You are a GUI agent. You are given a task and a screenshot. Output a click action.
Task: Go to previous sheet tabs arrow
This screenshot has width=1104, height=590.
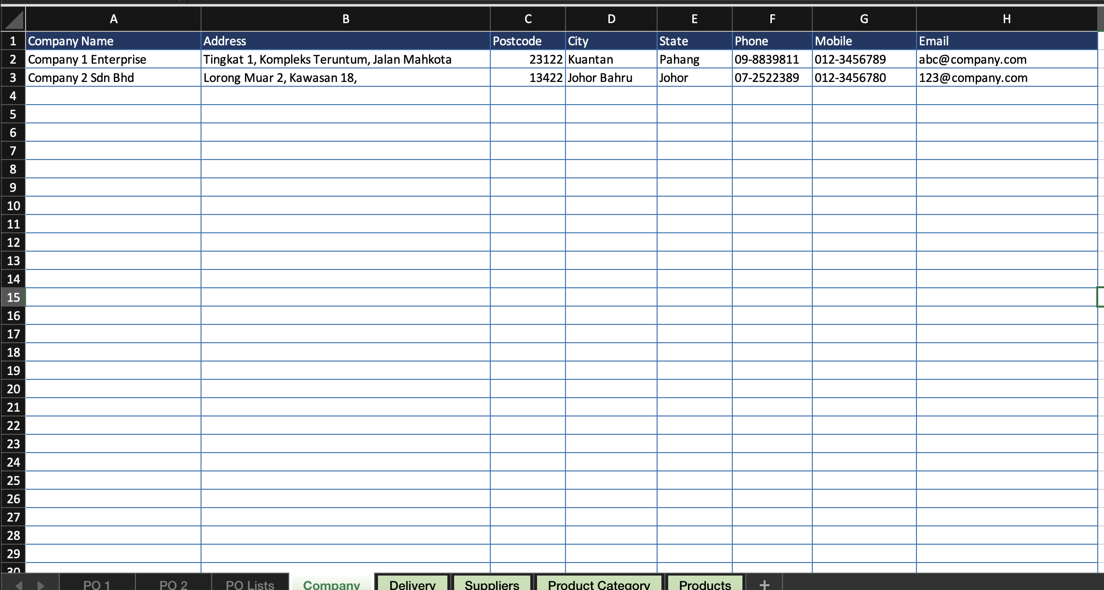[19, 585]
